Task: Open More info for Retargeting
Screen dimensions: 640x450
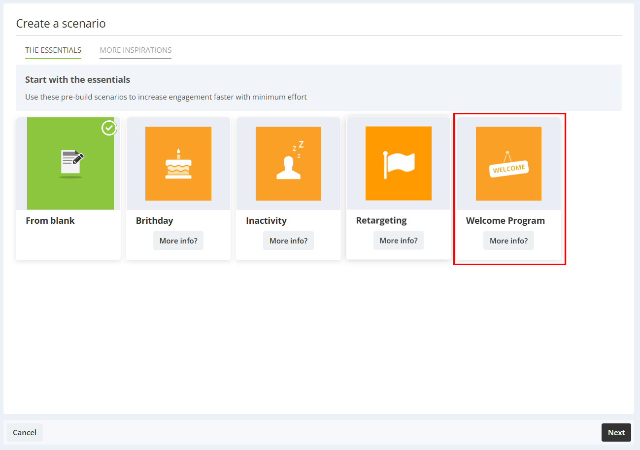Action: click(399, 240)
